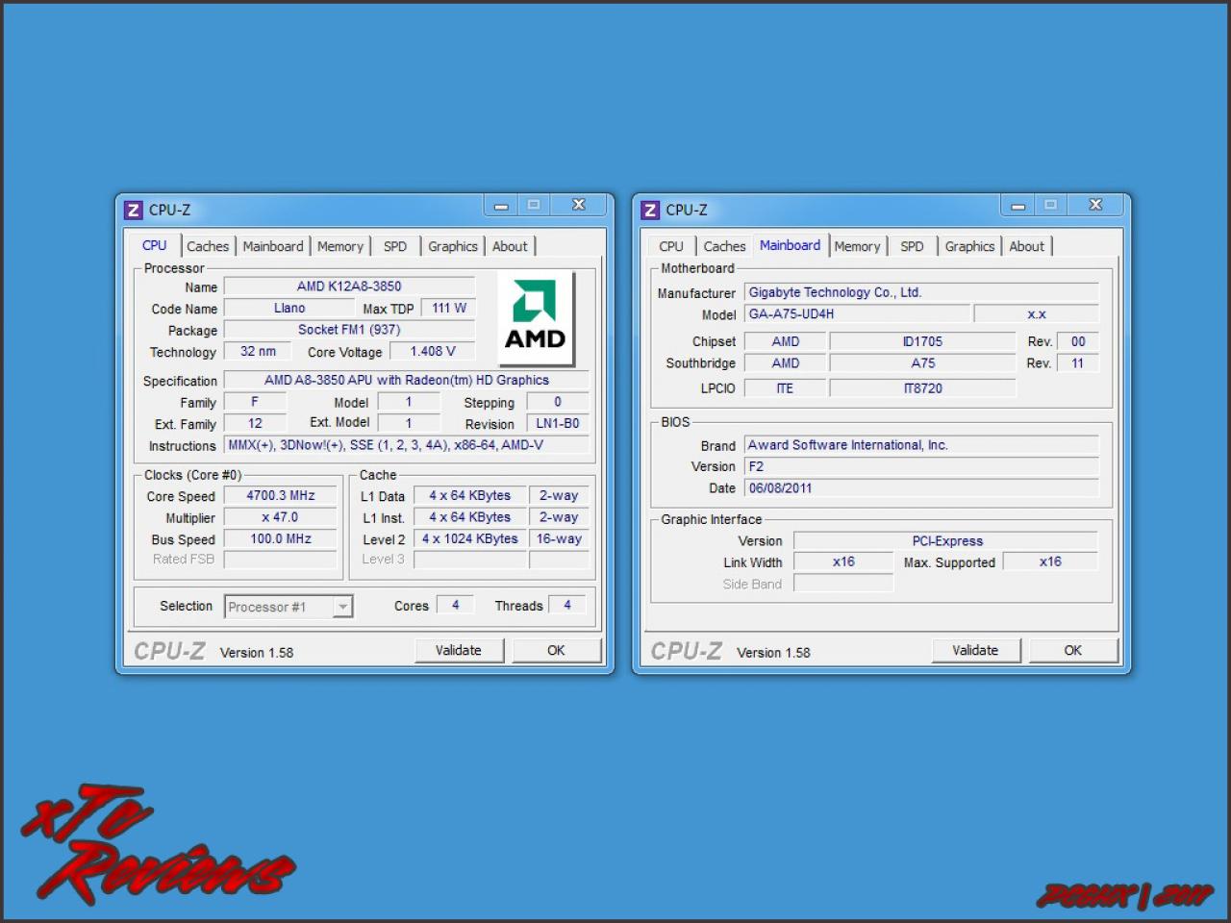The image size is (1231, 923).
Task: Click the Level 2 4 x 1024 KBytes value
Action: [470, 539]
